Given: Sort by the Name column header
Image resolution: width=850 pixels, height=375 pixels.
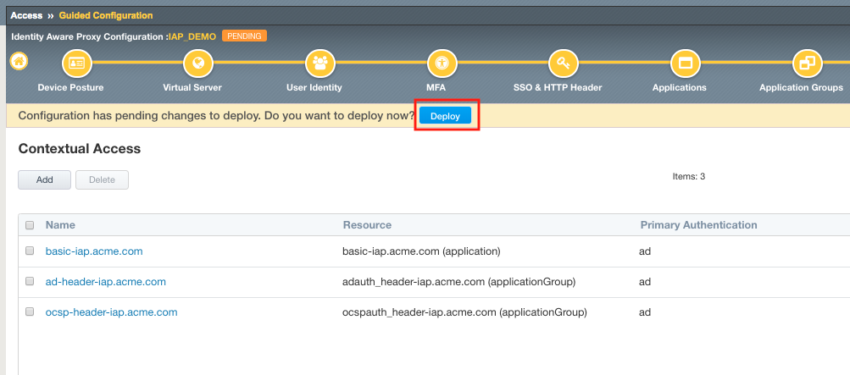Looking at the screenshot, I should 60,224.
